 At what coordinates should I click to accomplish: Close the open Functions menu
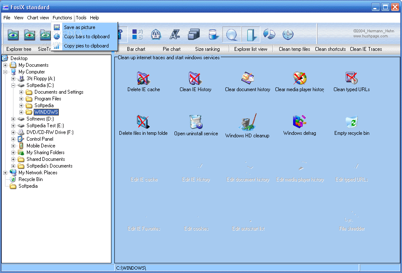pyautogui.click(x=62, y=18)
